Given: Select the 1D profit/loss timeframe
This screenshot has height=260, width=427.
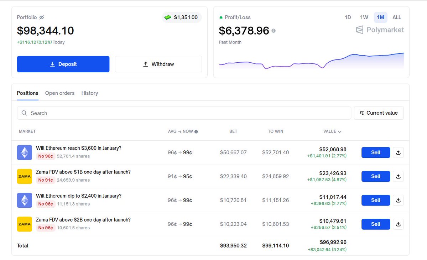Looking at the screenshot, I should (348, 17).
